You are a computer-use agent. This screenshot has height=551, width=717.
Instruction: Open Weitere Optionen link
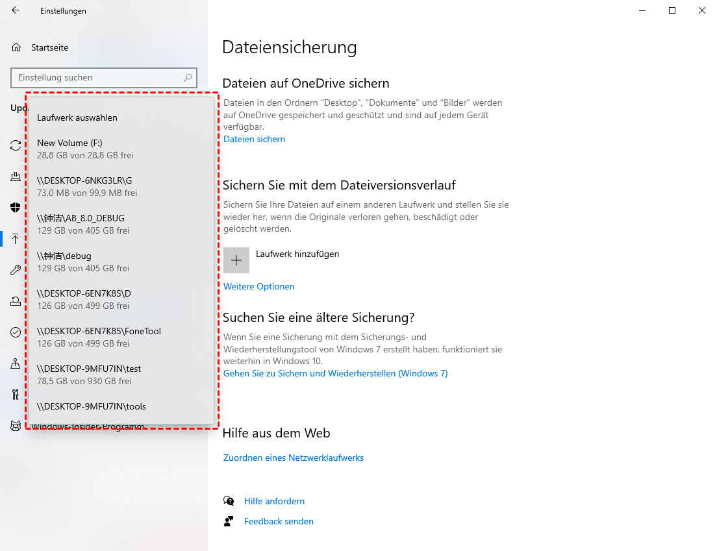[258, 286]
